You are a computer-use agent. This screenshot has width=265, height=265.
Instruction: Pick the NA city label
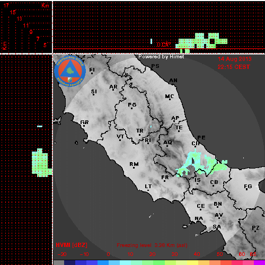[199, 218]
